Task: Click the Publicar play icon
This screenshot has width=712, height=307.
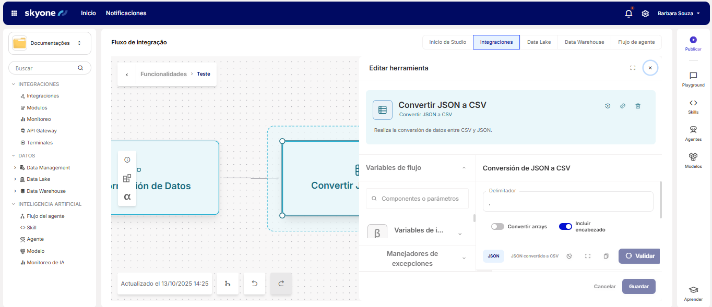Action: tap(693, 40)
